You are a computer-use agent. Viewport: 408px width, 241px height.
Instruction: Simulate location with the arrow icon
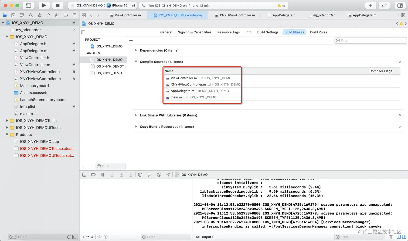pos(168,175)
